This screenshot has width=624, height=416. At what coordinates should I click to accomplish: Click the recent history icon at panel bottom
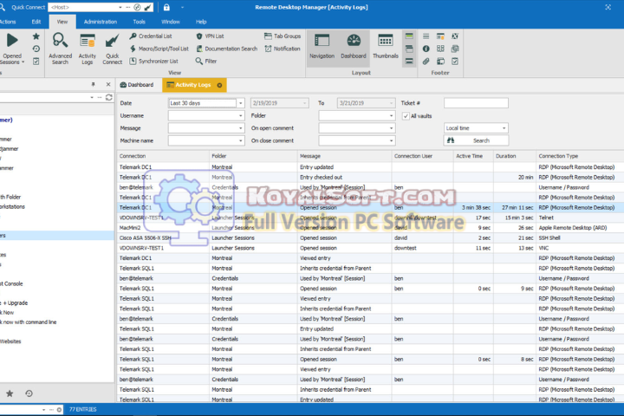(29, 393)
